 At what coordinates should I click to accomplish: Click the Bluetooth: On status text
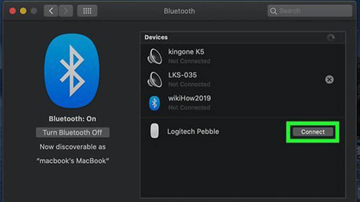(x=72, y=119)
